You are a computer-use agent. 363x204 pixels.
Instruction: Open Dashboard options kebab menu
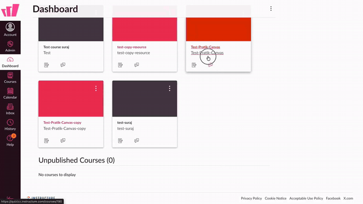(271, 9)
